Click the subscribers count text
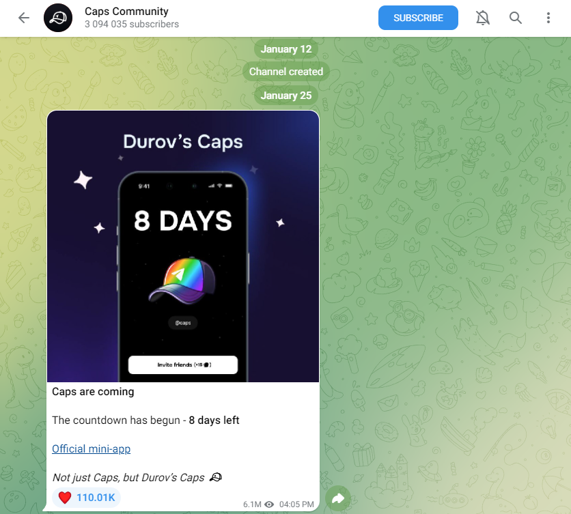 (x=132, y=24)
